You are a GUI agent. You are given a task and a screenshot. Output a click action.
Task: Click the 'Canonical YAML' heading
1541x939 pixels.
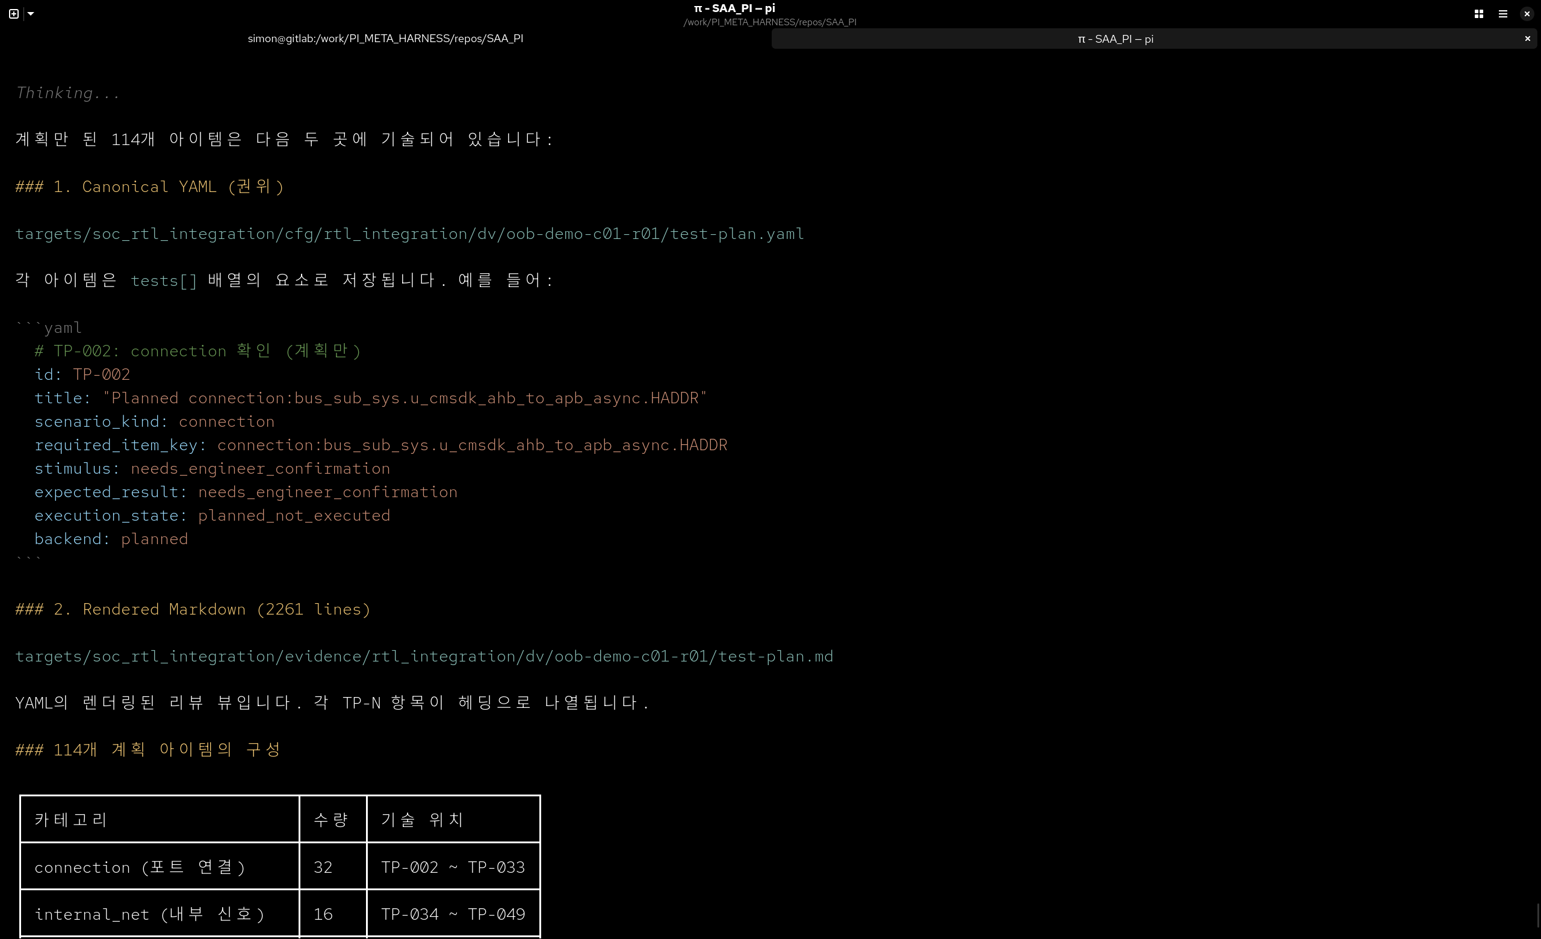150,187
